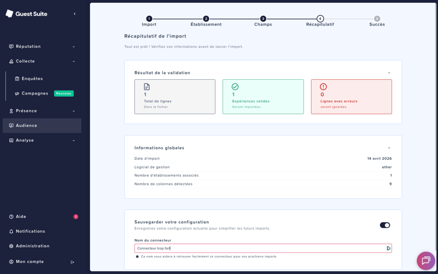Click the red error lines warning icon
The width and height of the screenshot is (438, 274).
[323, 87]
